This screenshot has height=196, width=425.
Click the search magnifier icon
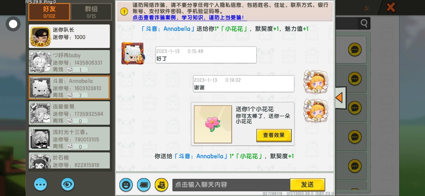364,23
